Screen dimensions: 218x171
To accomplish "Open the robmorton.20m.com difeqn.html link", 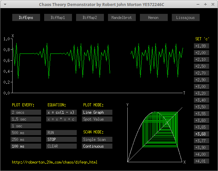I will click(54, 162).
